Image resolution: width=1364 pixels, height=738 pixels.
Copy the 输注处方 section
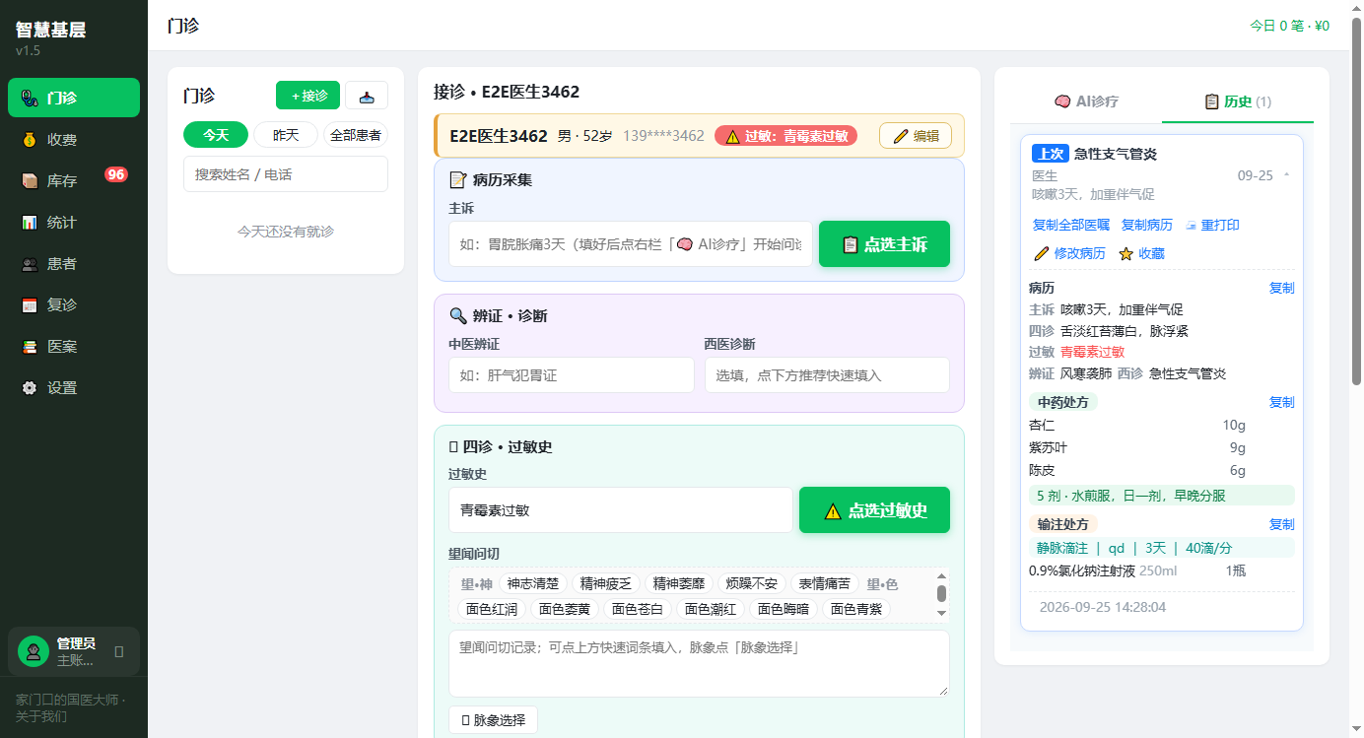tap(1281, 524)
